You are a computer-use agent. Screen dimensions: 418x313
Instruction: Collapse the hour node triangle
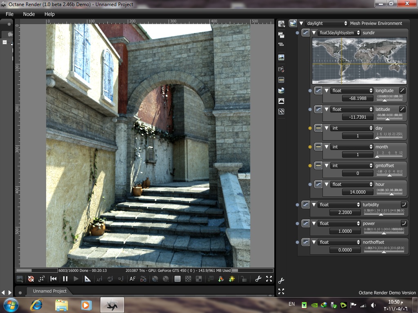(327, 184)
